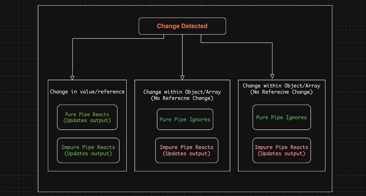Select the middle Impure Pipe Reacts node
366x196 pixels.
[x=187, y=150]
